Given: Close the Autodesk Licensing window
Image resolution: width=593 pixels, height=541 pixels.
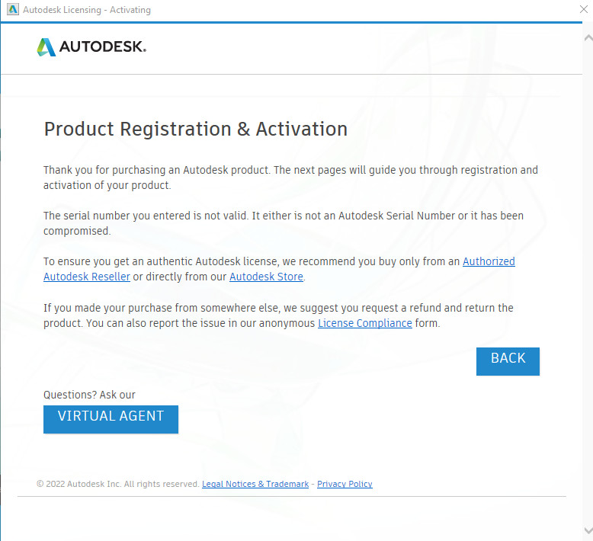Looking at the screenshot, I should (584, 9).
